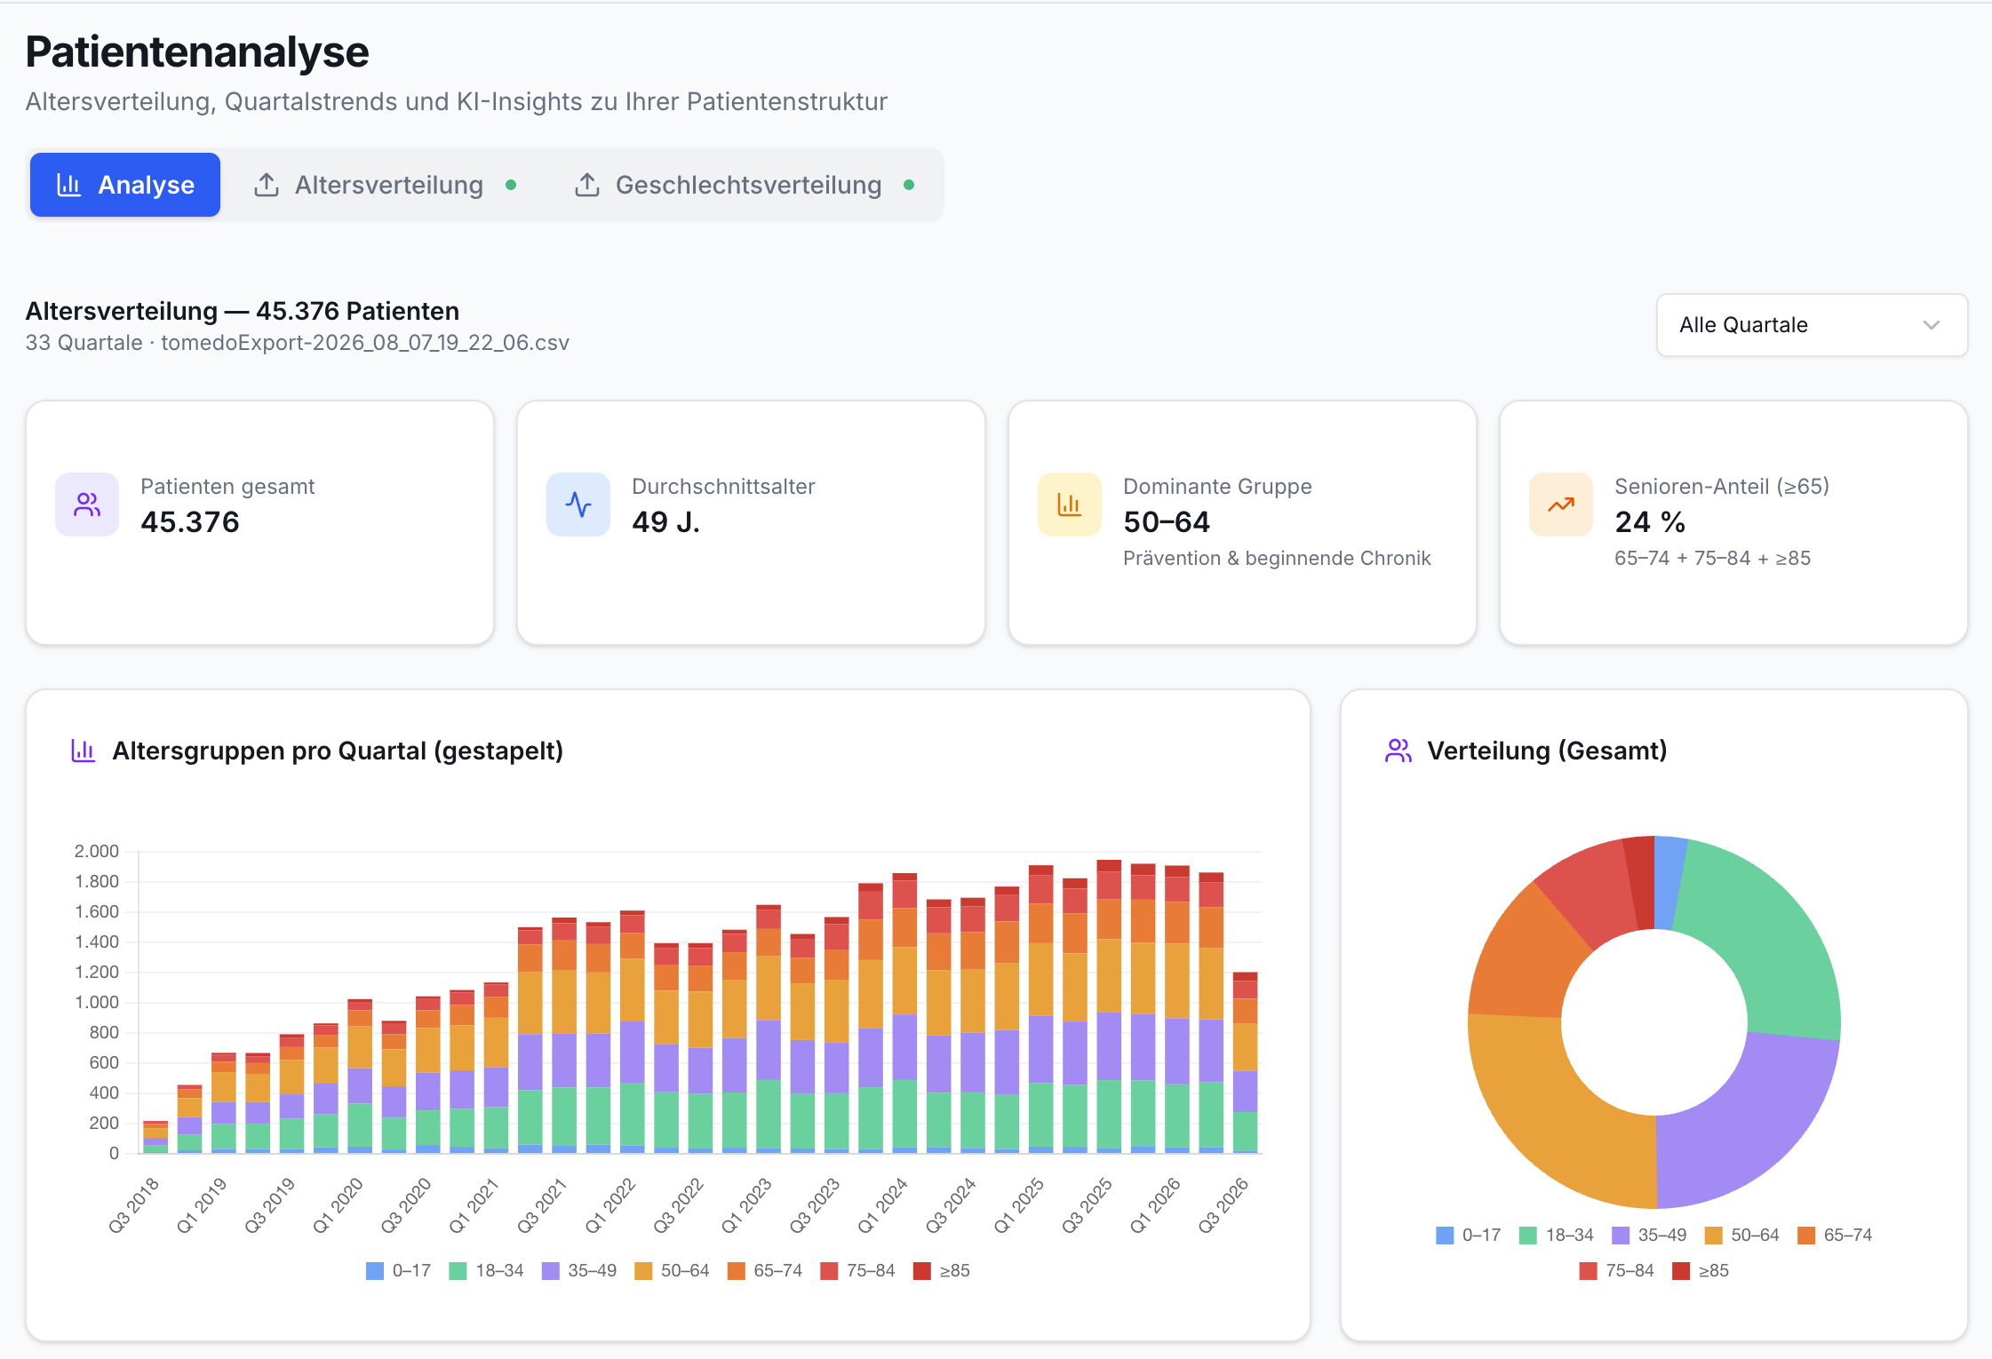Toggle the 75–84 series in bar chart legend
This screenshot has height=1359, width=1992.
click(x=858, y=1270)
